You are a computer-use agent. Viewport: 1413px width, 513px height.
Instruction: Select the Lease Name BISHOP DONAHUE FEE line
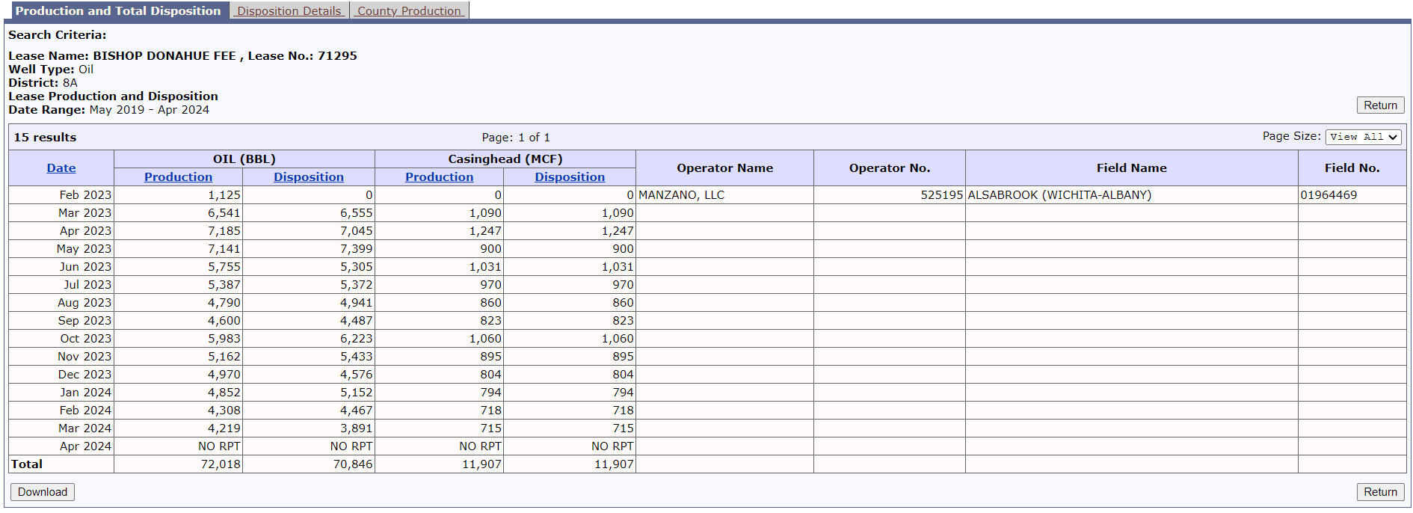point(182,56)
